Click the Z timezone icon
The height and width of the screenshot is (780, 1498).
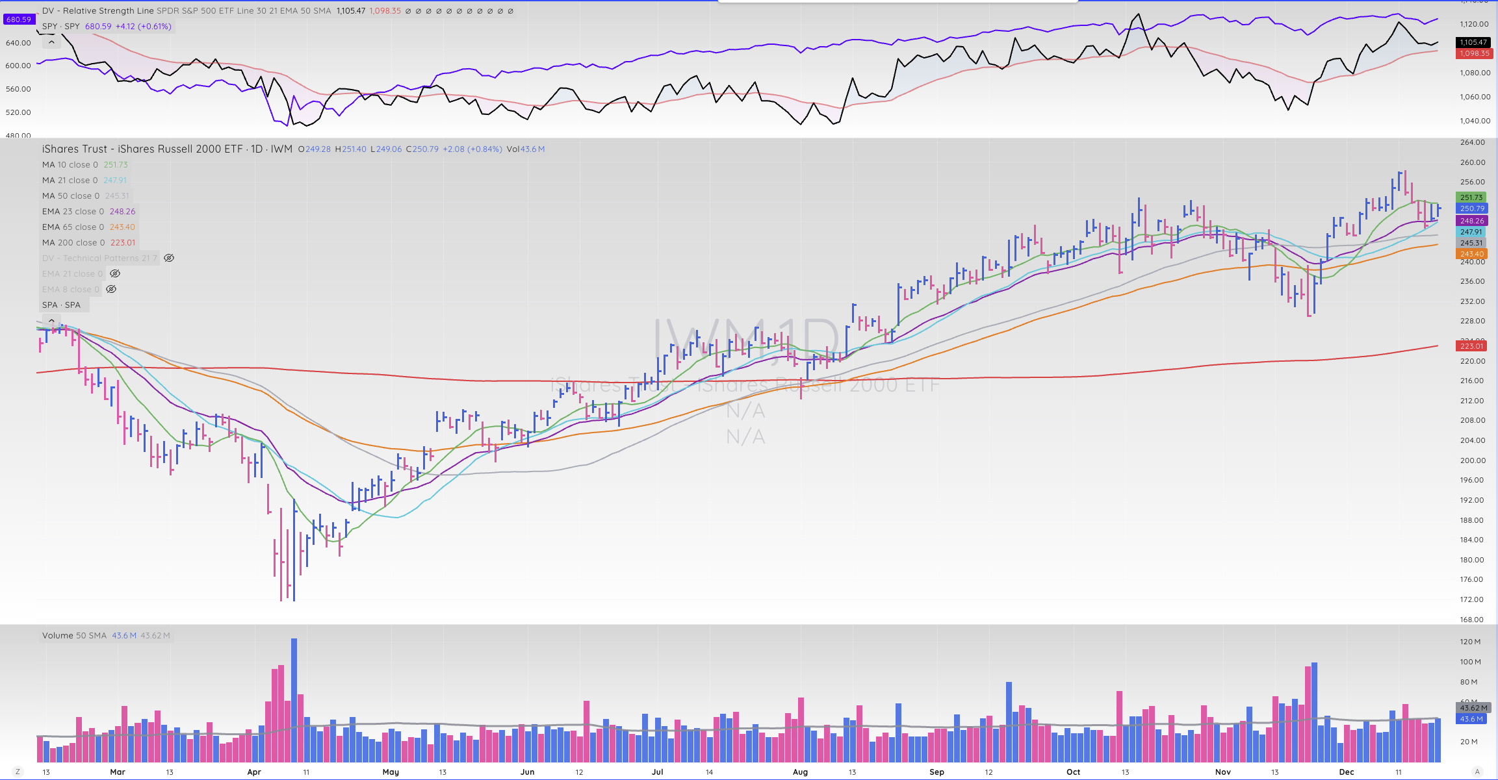pyautogui.click(x=18, y=772)
